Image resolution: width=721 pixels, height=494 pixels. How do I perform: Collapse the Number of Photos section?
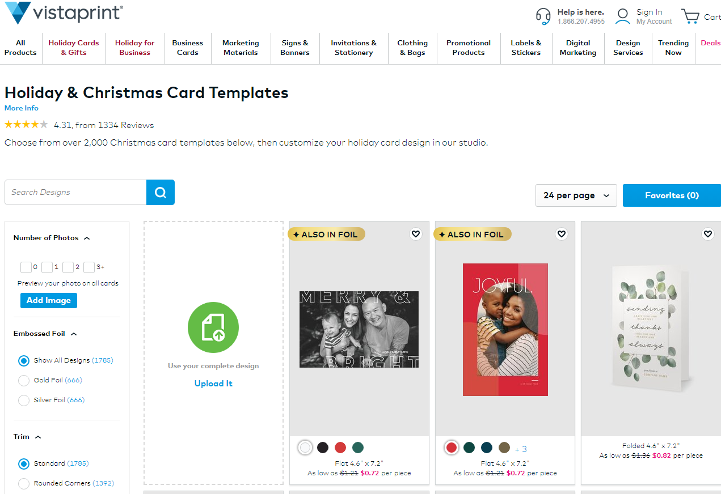pos(87,239)
